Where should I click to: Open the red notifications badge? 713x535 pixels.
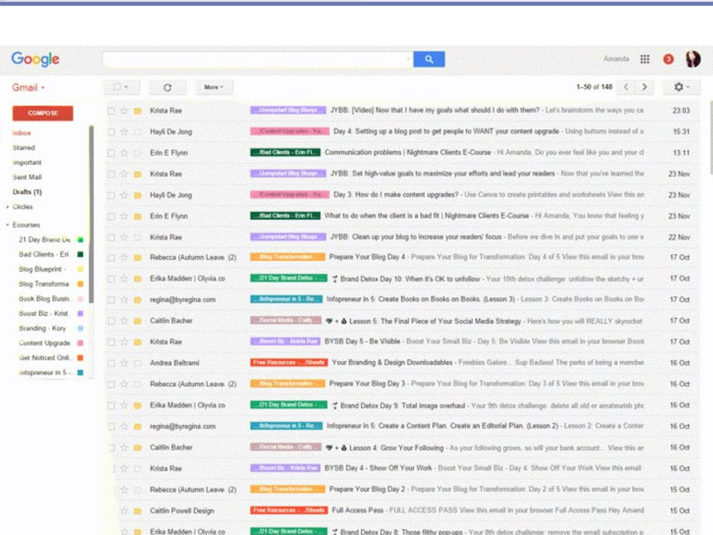668,59
